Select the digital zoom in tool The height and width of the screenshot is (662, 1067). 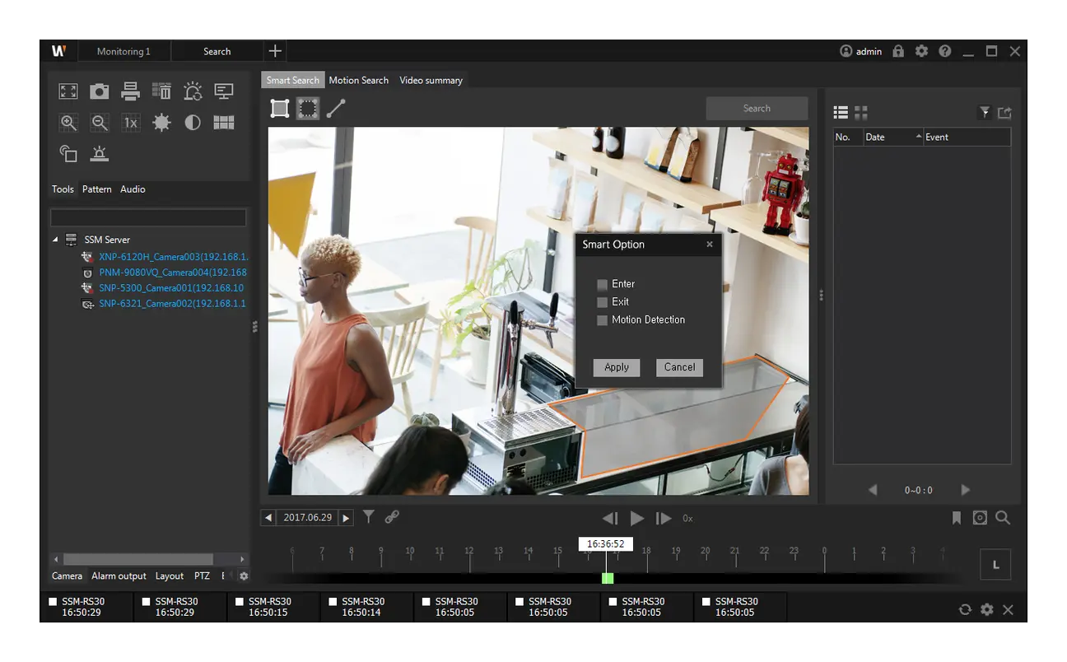(68, 123)
